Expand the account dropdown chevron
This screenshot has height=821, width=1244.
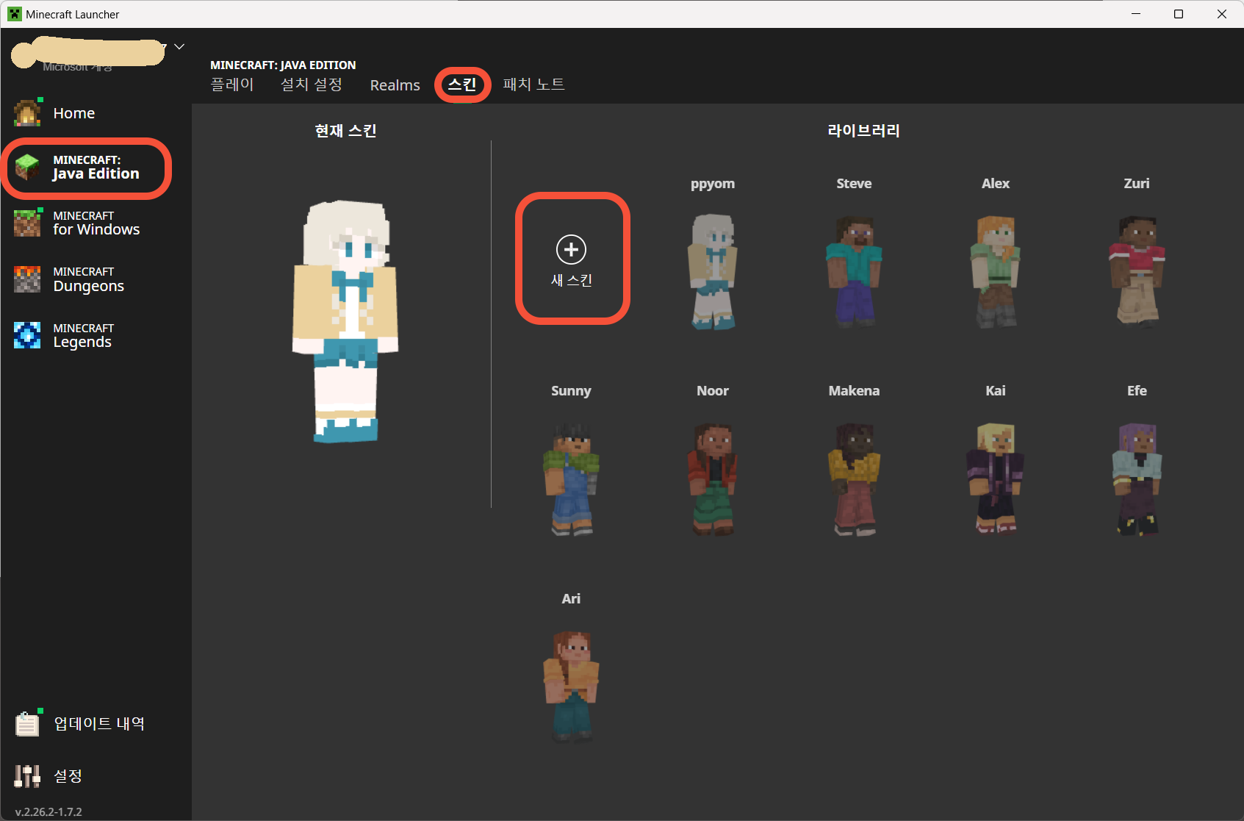point(179,46)
